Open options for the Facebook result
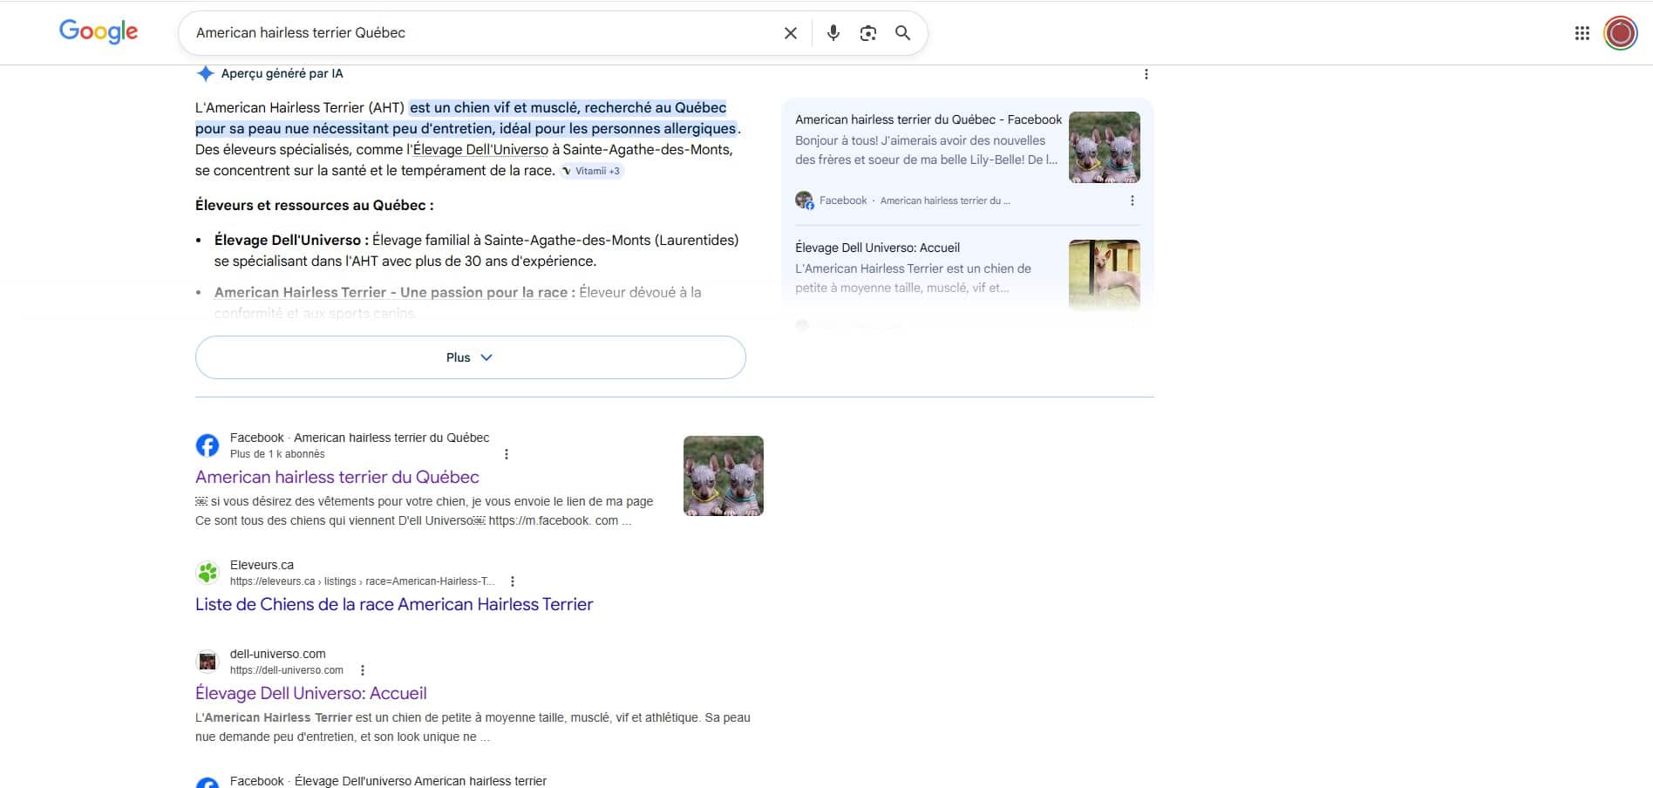 pos(507,454)
